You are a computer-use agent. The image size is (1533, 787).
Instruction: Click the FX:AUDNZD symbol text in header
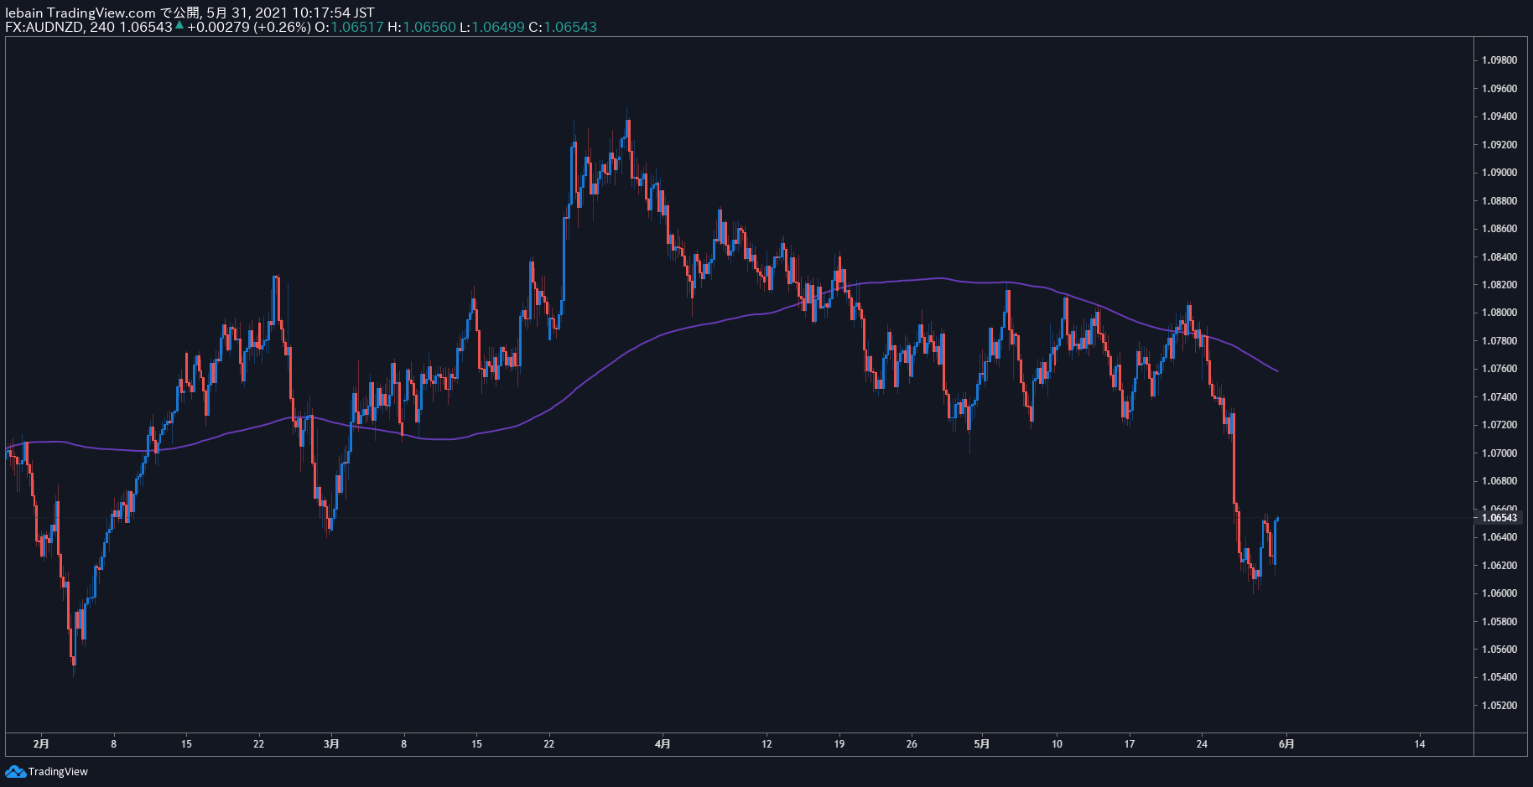(x=44, y=27)
